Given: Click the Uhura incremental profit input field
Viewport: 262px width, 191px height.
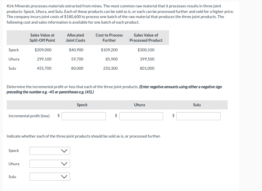Looking at the screenshot, I should 141,116.
